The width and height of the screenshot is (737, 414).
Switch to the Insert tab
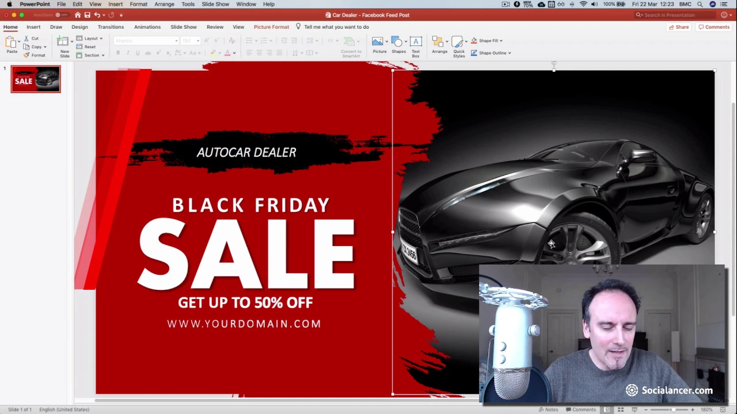click(x=33, y=27)
